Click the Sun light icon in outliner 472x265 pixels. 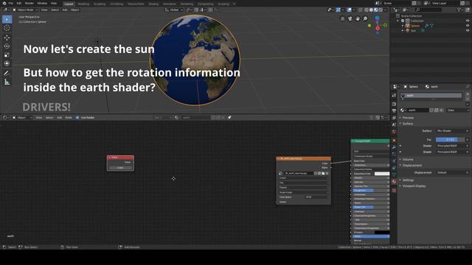pos(408,31)
